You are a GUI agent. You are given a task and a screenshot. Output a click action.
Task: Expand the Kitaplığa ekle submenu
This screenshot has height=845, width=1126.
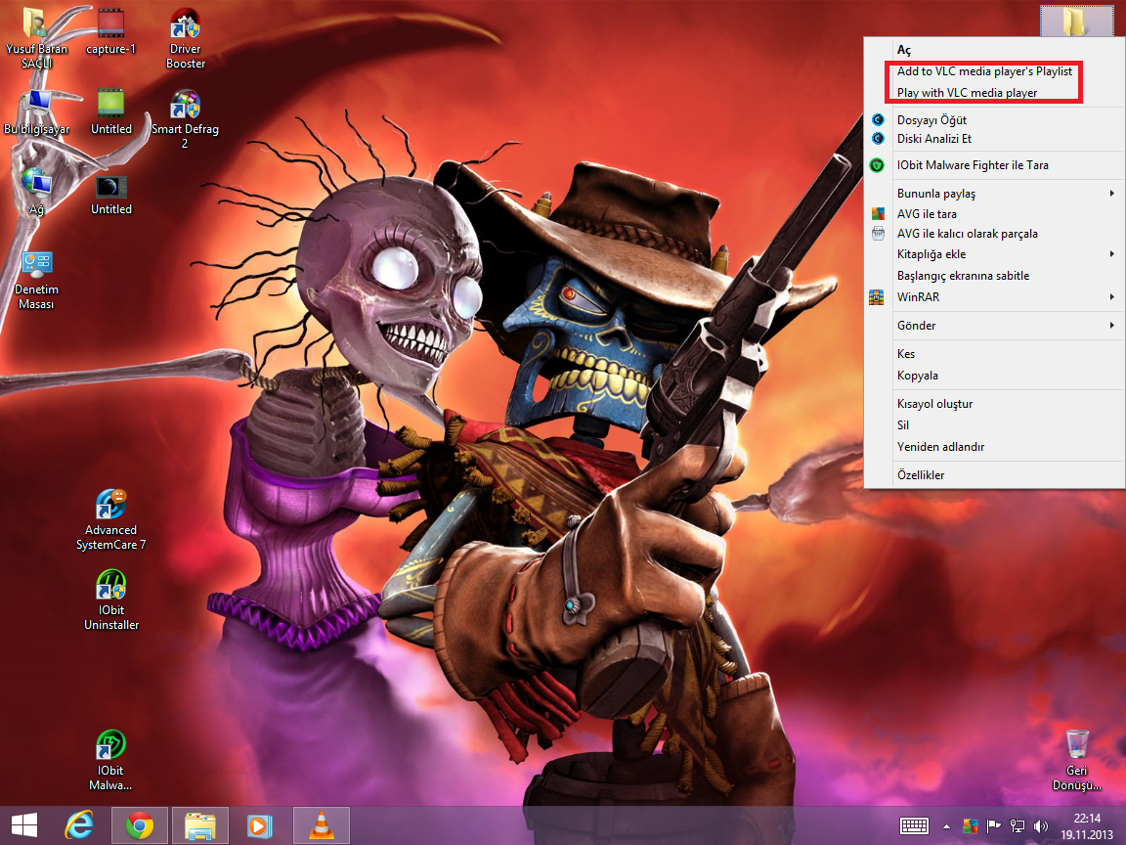click(994, 254)
